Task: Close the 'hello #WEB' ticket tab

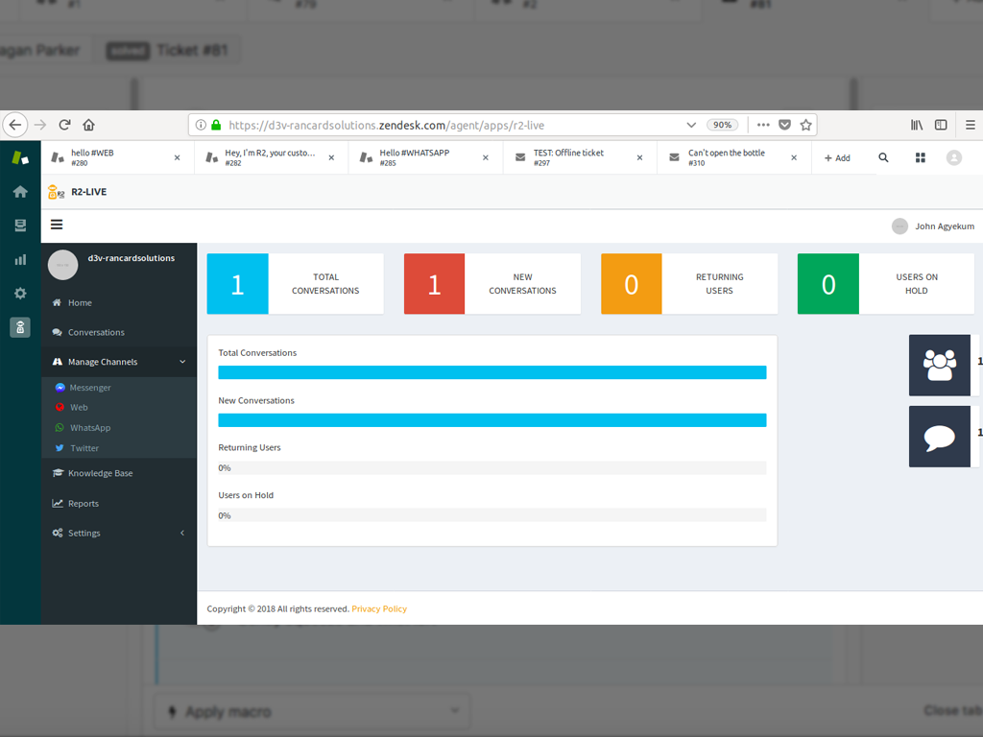Action: (177, 157)
